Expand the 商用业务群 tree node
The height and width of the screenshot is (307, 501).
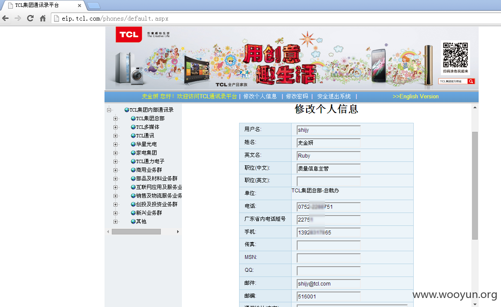point(115,170)
